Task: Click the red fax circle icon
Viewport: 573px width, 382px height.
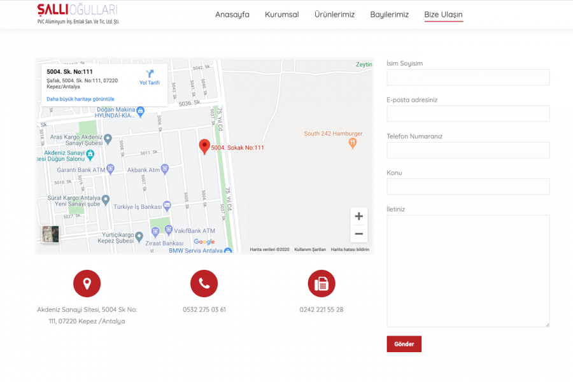Action: point(322,283)
